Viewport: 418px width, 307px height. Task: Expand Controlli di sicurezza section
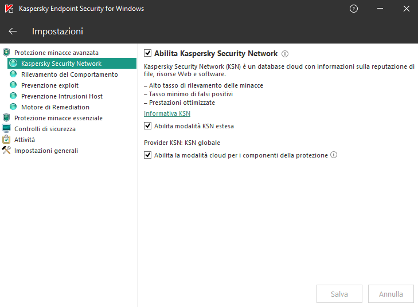[45, 129]
